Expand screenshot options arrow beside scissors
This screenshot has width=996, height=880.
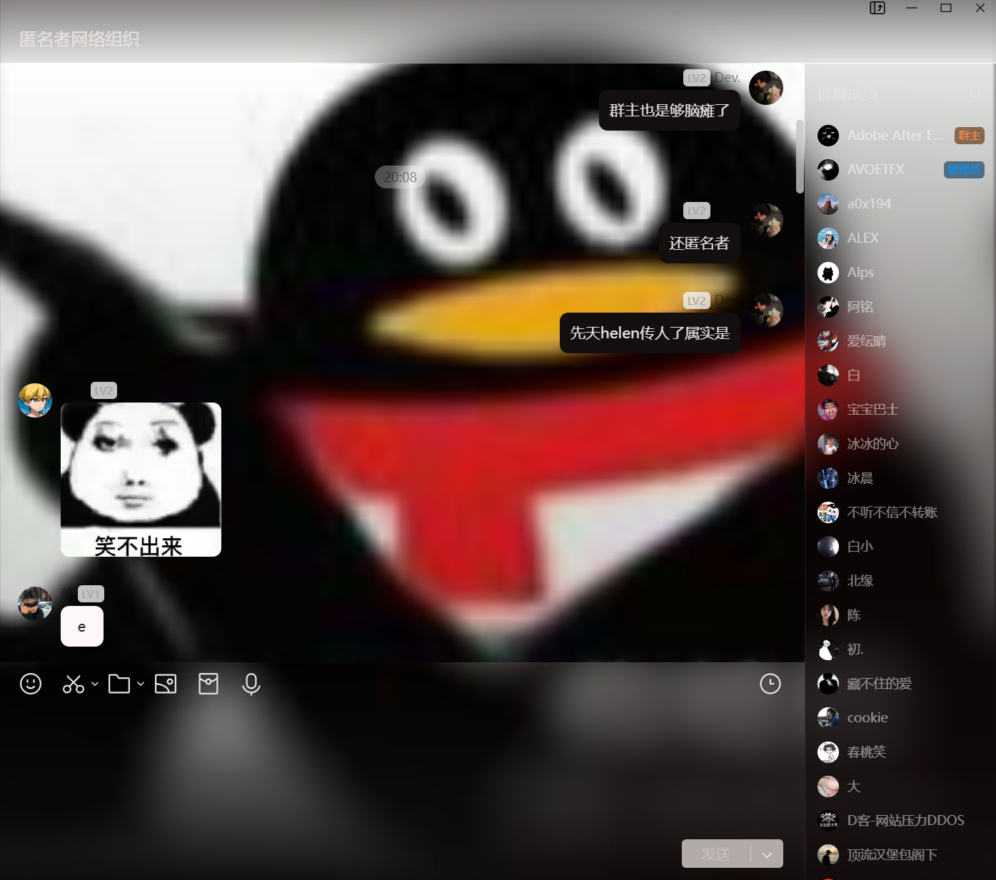click(95, 684)
